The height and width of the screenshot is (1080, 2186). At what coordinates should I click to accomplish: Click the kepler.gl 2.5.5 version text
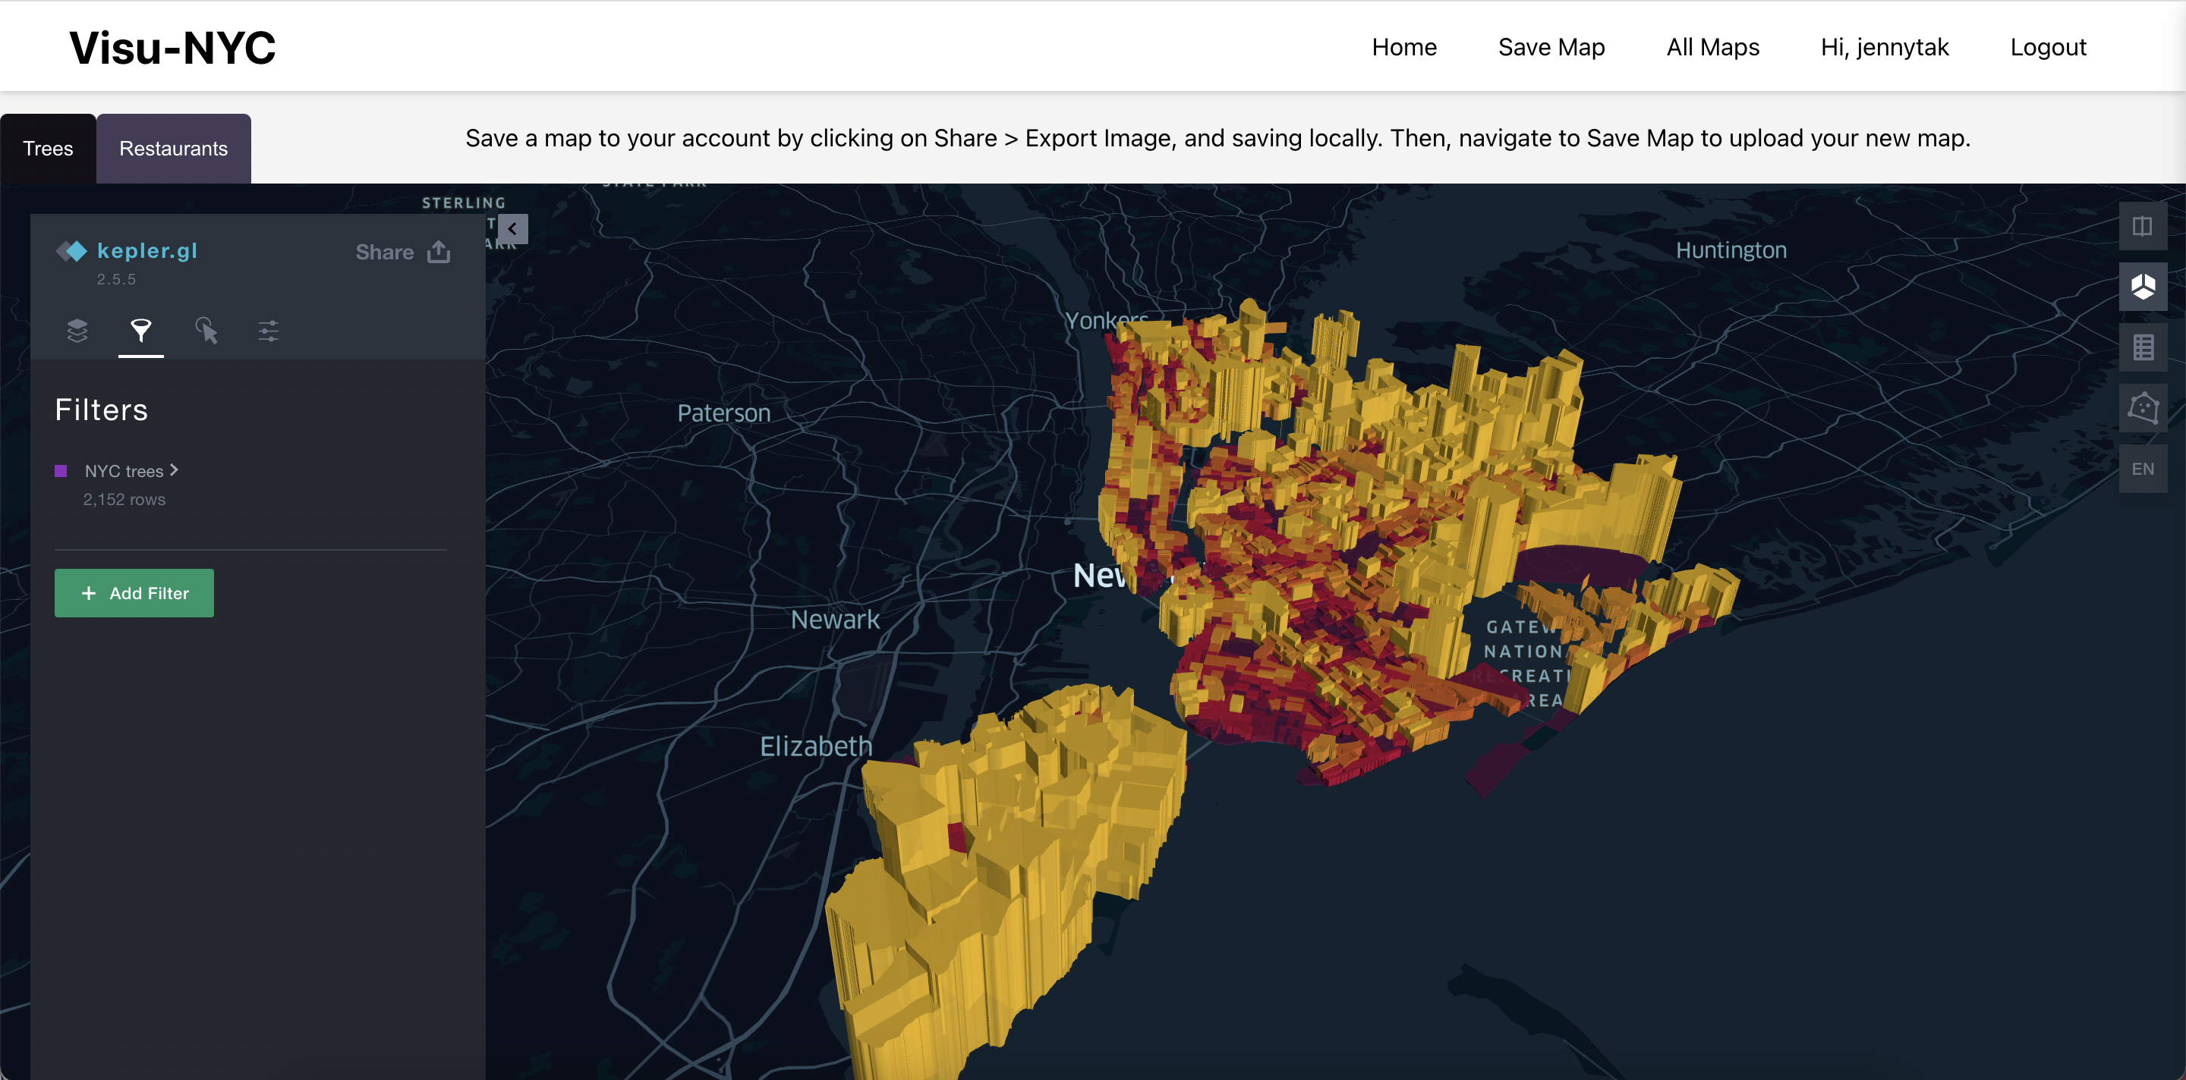point(116,279)
